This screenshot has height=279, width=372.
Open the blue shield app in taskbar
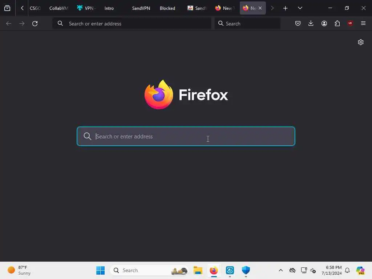[x=246, y=270]
